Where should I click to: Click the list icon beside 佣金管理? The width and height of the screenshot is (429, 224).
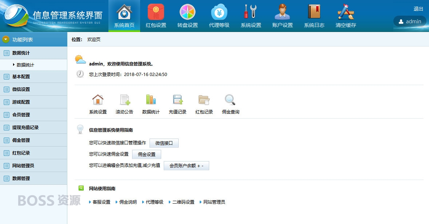pyautogui.click(x=7, y=140)
